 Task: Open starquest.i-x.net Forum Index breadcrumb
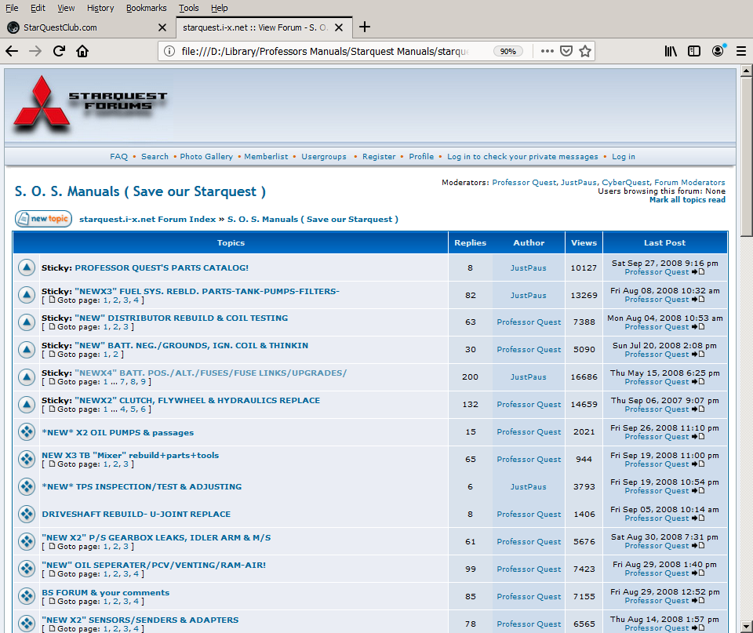147,219
